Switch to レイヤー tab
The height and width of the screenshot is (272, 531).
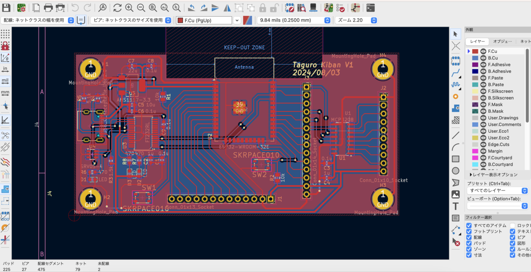point(477,41)
